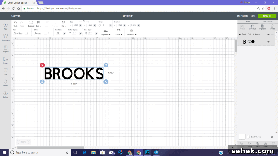This screenshot has height=156, width=278.
Task: Reload the browser page
Action: [14, 8]
